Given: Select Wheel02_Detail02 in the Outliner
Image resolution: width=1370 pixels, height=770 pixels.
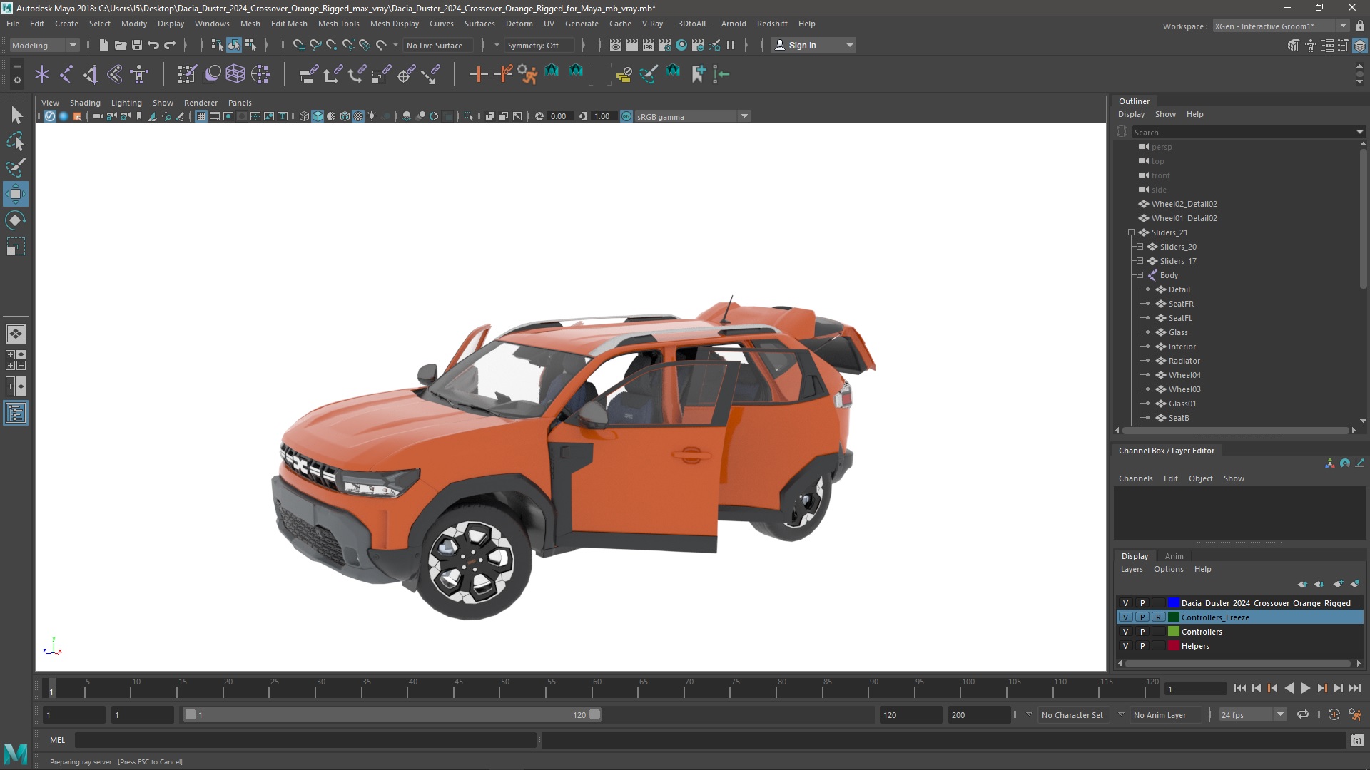Looking at the screenshot, I should tap(1184, 204).
